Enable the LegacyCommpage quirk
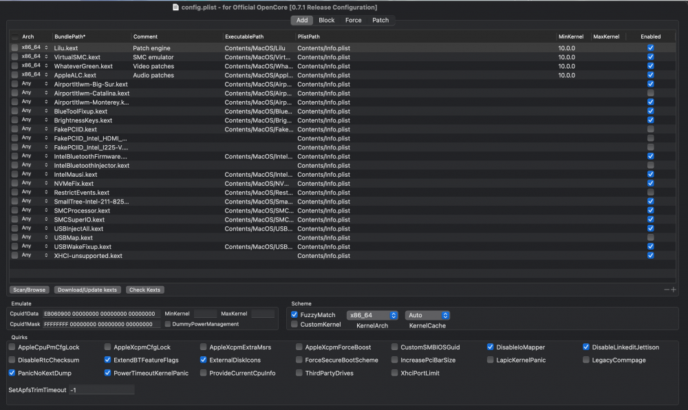 [x=585, y=360]
